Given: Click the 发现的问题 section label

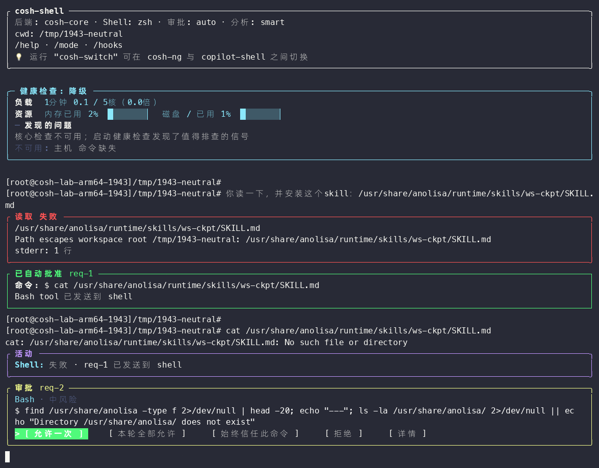Looking at the screenshot, I should [x=48, y=125].
